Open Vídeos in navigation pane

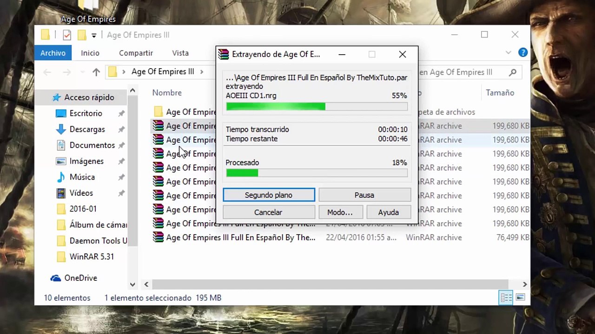(81, 193)
